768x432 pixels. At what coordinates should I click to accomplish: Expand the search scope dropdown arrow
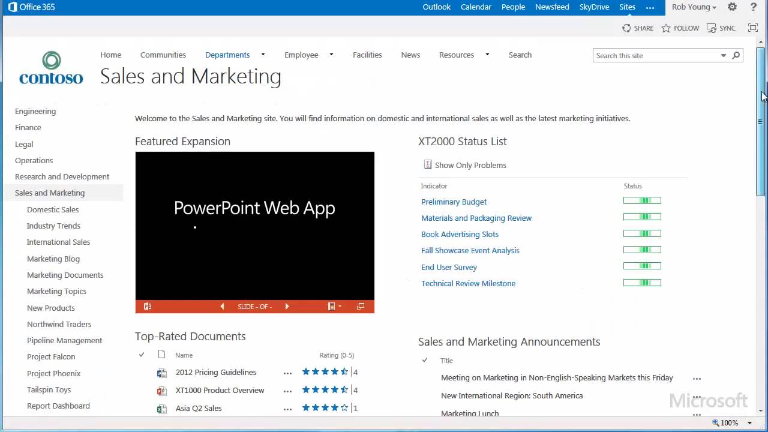(x=723, y=55)
